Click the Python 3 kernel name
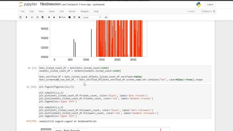The width and height of the screenshot is (233, 131). [207, 11]
